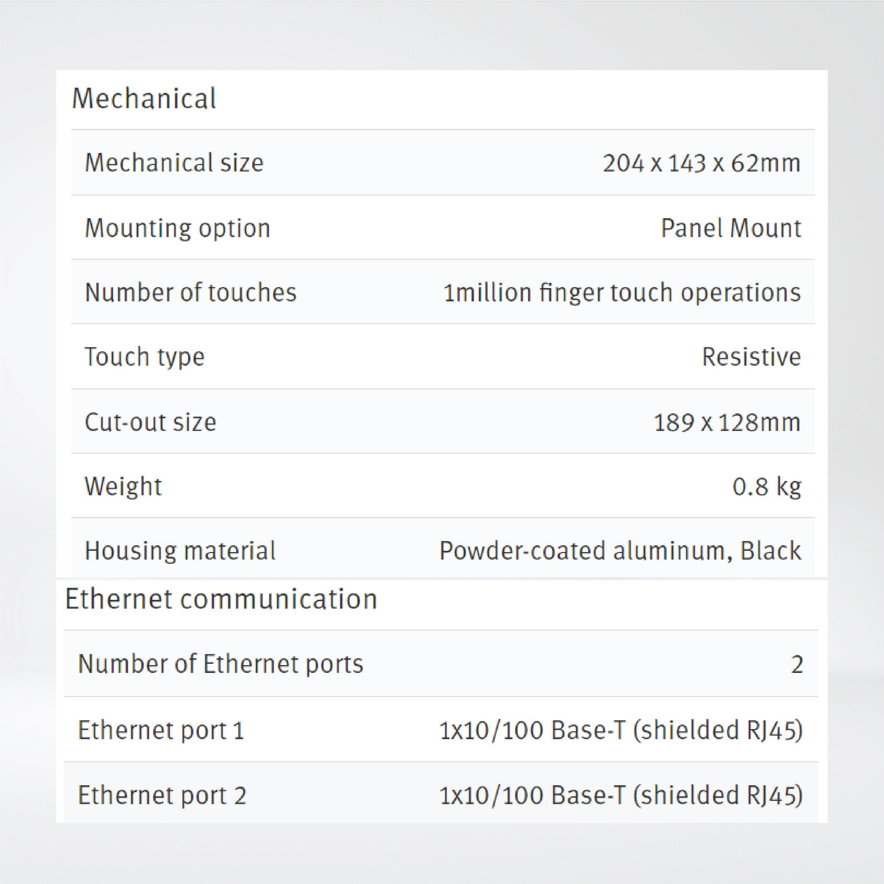Click the Ethernet port count value 2
This screenshot has height=884, width=884.
click(x=797, y=664)
